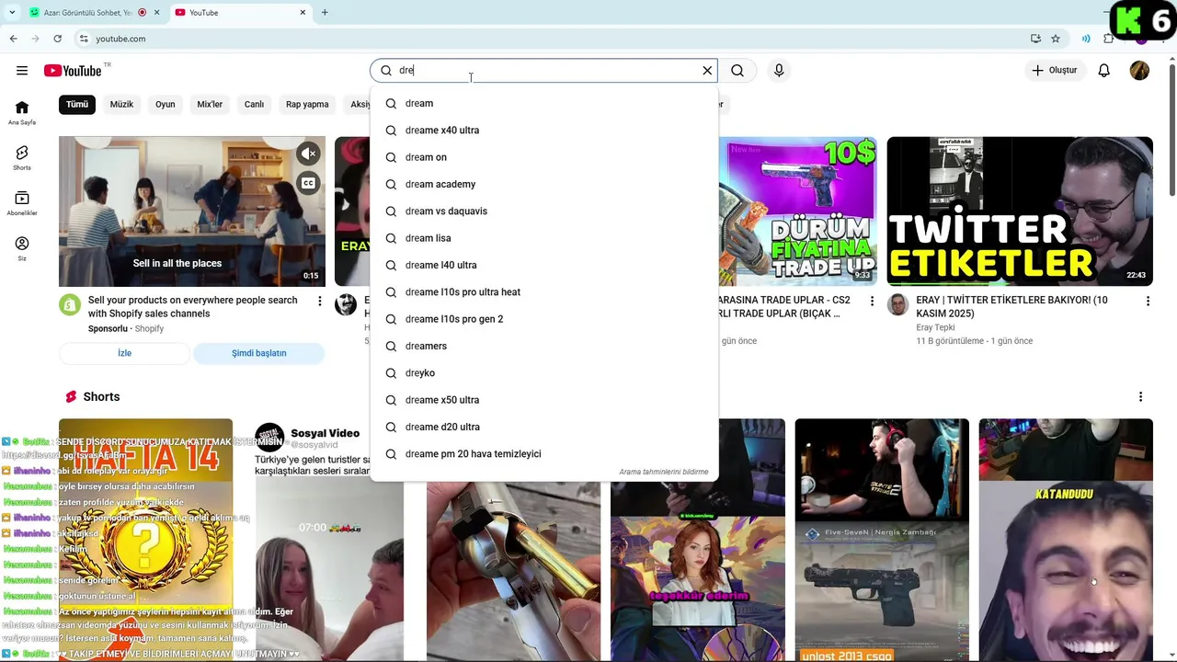
Task: Unmute the Shopify ad video preview
Action: (308, 154)
